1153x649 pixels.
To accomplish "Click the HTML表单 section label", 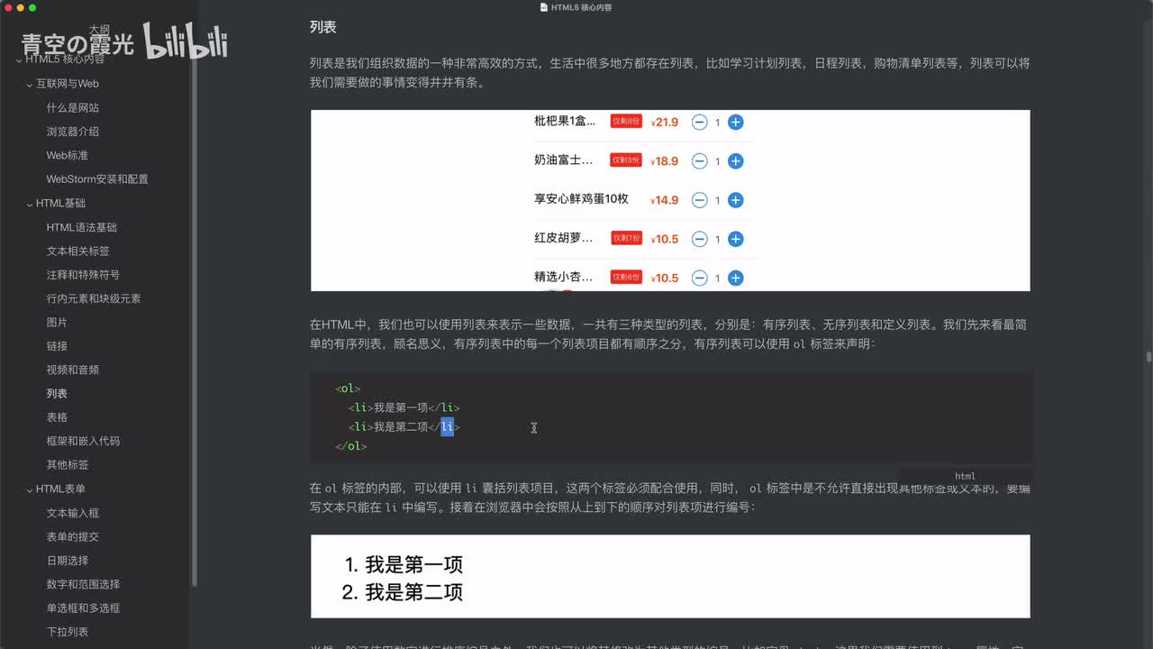I will 60,489.
